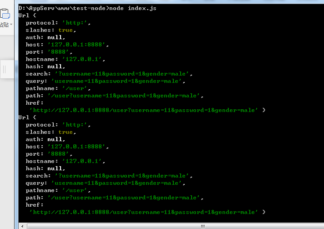Viewport: 324px width, 229px height.
Task: Open the paste dropdown arrow
Action: 11,25
